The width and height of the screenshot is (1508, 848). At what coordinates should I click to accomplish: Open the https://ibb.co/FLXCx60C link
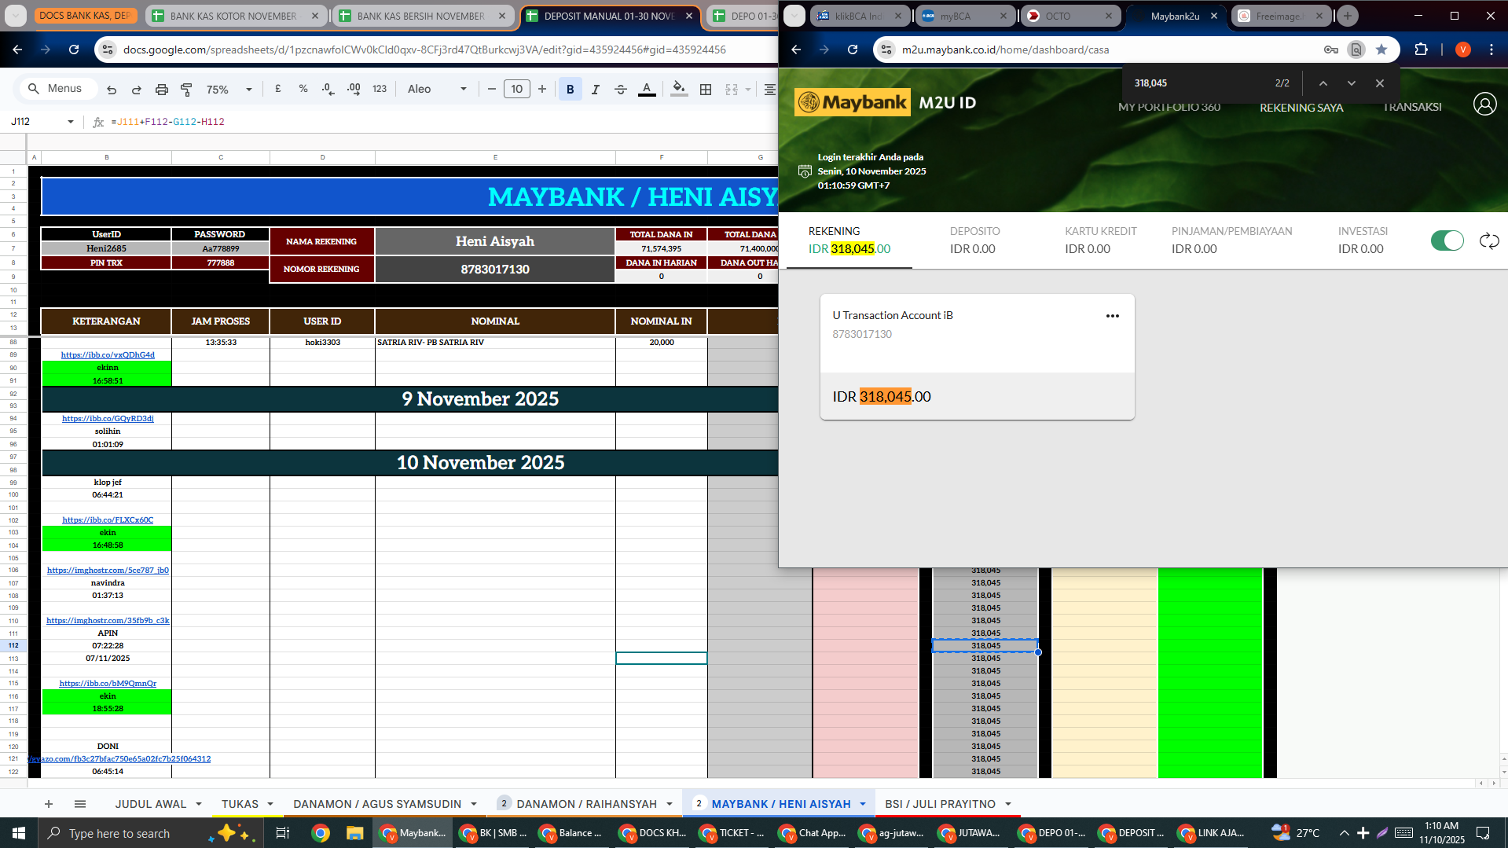tap(108, 520)
